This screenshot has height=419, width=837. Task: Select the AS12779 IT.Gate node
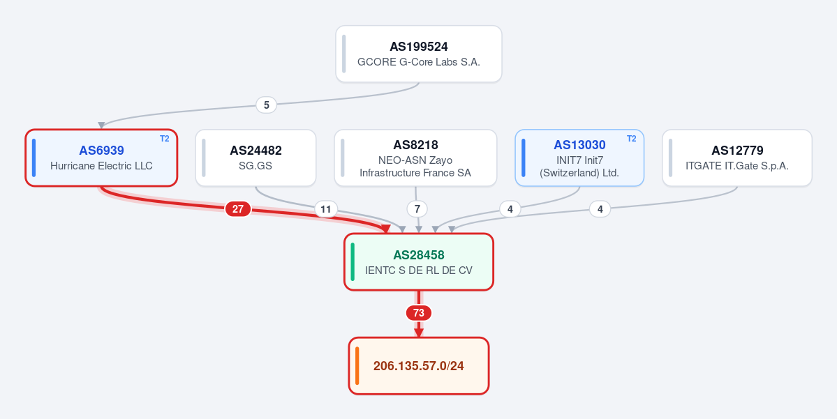[x=737, y=158]
